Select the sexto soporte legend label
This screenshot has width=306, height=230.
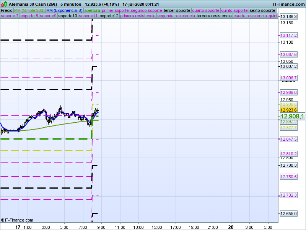pos(262,10)
